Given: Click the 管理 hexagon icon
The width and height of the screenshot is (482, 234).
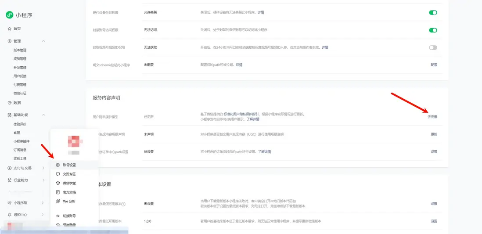Looking at the screenshot, I should (10, 41).
